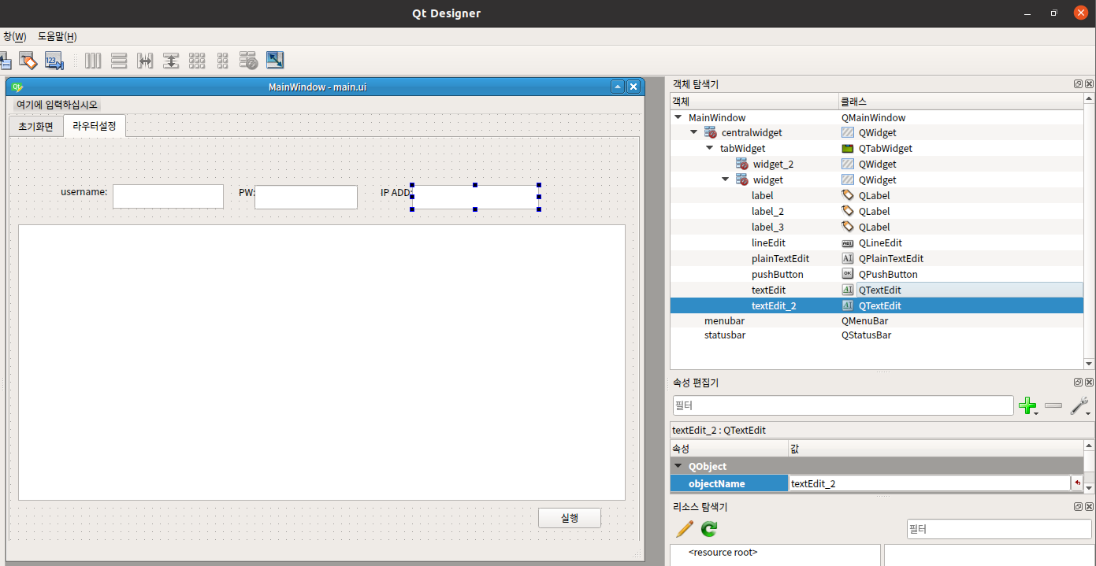Screen dimensions: 1096x566
Task: Click the shade button in the MainWindow - main.ui title bar
Action: coord(619,87)
